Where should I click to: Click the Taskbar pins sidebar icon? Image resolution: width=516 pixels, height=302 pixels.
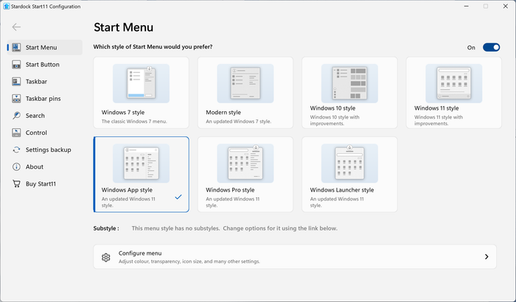16,99
